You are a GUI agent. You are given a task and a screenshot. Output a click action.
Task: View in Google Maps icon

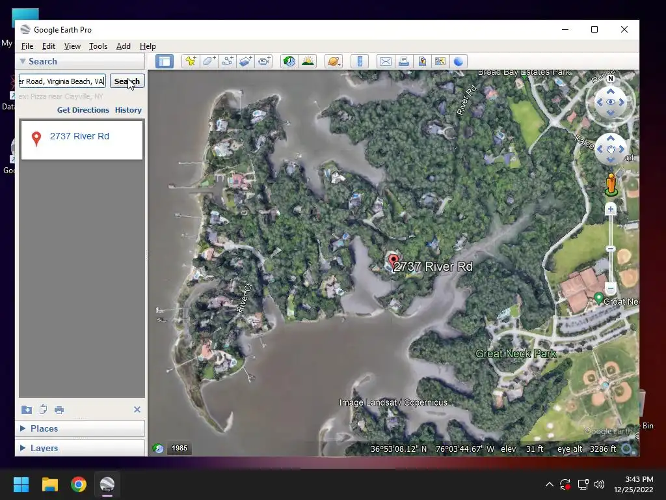point(440,61)
